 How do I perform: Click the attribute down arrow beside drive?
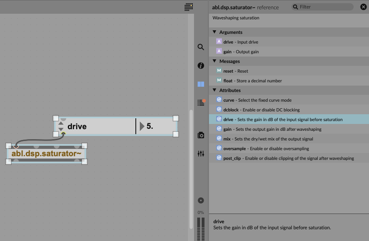coord(61,129)
